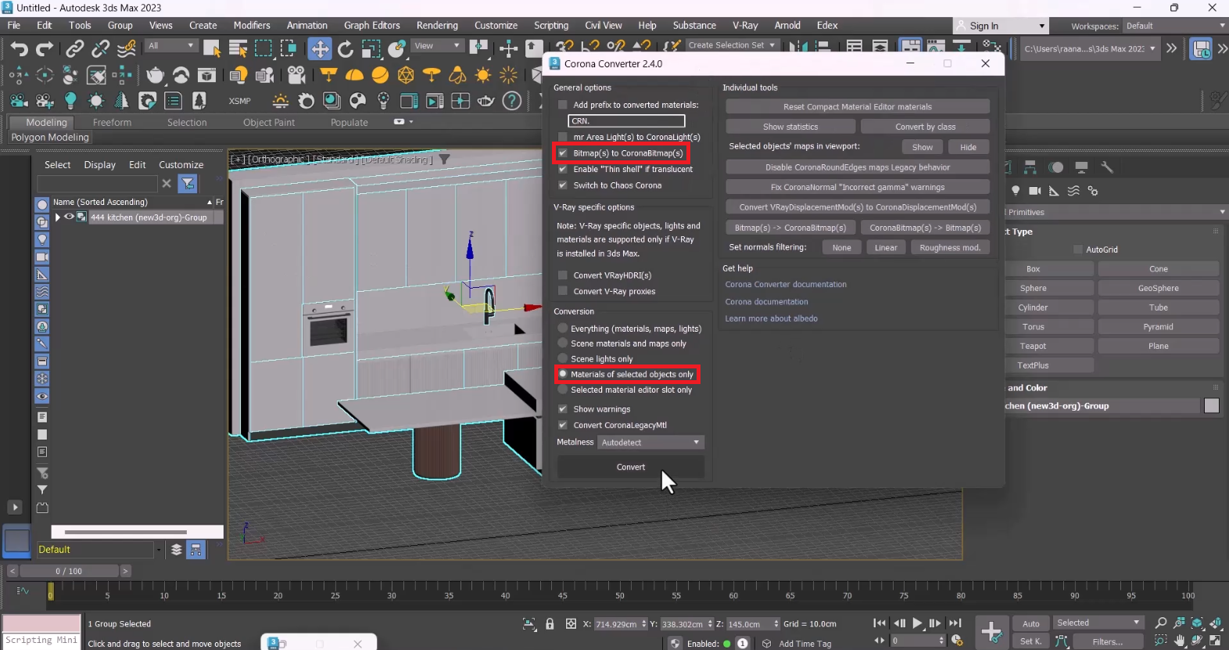Toggle Switch to Chaos Corona checkbox
1229x650 pixels.
click(562, 185)
